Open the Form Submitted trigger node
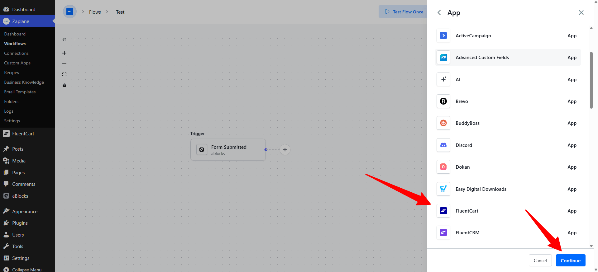This screenshot has width=598, height=272. point(228,150)
